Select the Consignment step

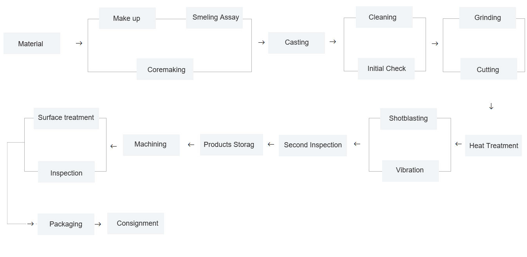(x=135, y=223)
